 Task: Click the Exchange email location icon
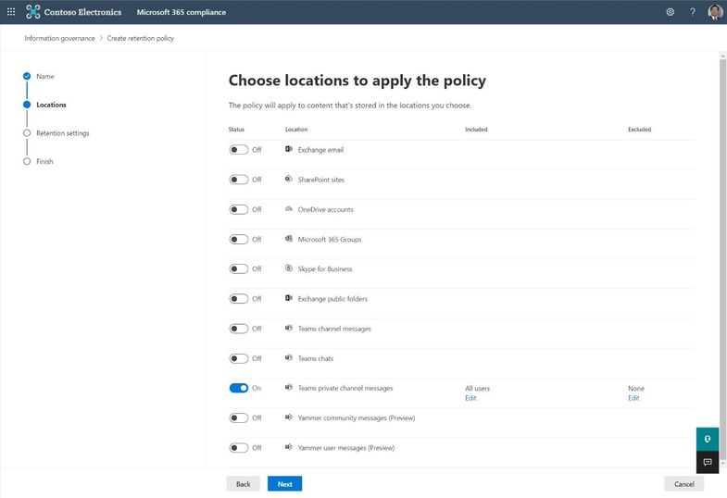click(x=289, y=149)
